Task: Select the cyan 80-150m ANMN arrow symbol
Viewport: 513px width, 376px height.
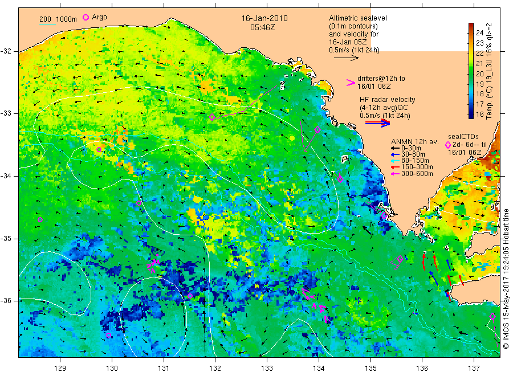Action: click(395, 161)
